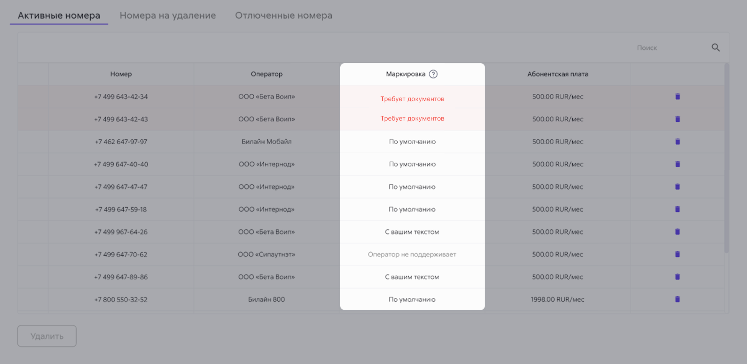Click По умолчанию for +7 499 647-40-40
The width and height of the screenshot is (747, 364).
point(412,164)
